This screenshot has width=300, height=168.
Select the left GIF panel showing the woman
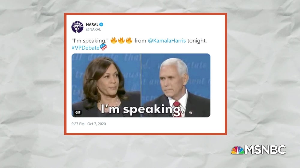(x=106, y=85)
